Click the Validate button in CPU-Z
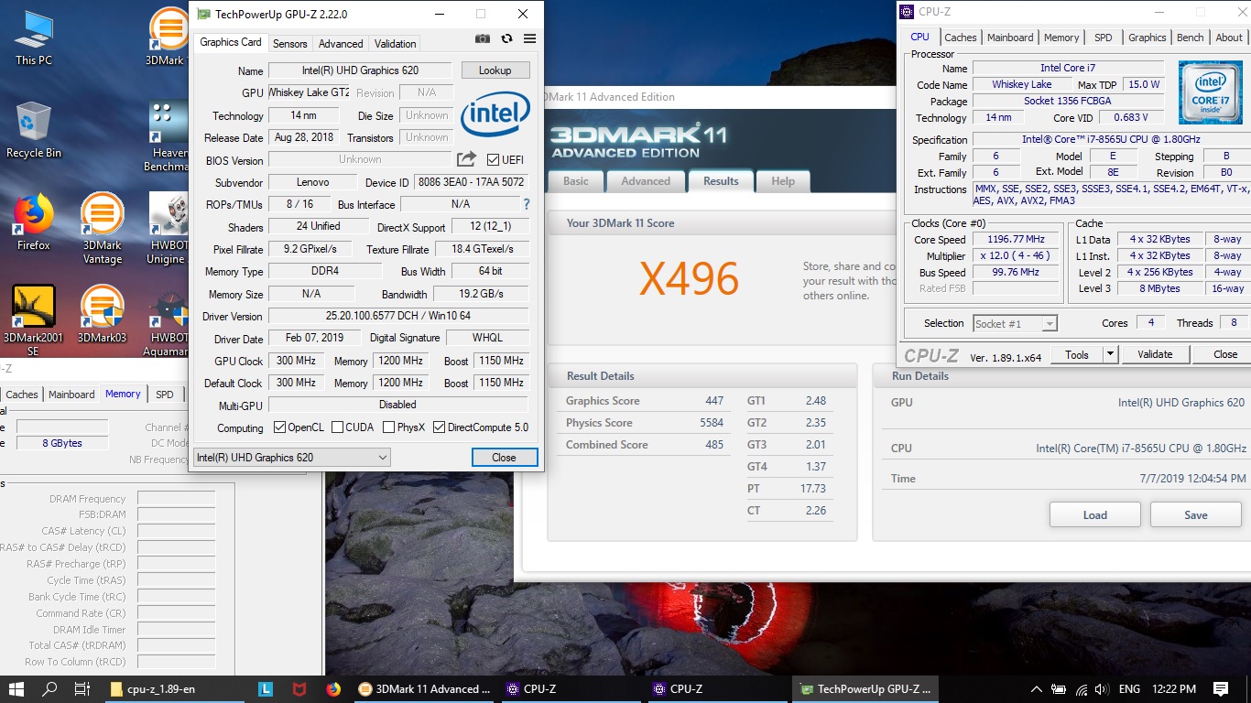 [1155, 354]
